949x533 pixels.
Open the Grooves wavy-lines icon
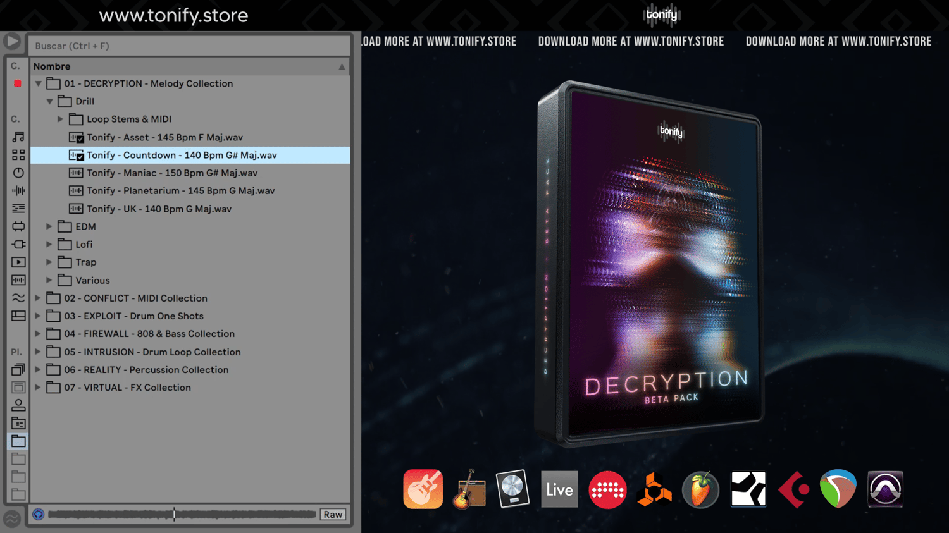click(18, 298)
